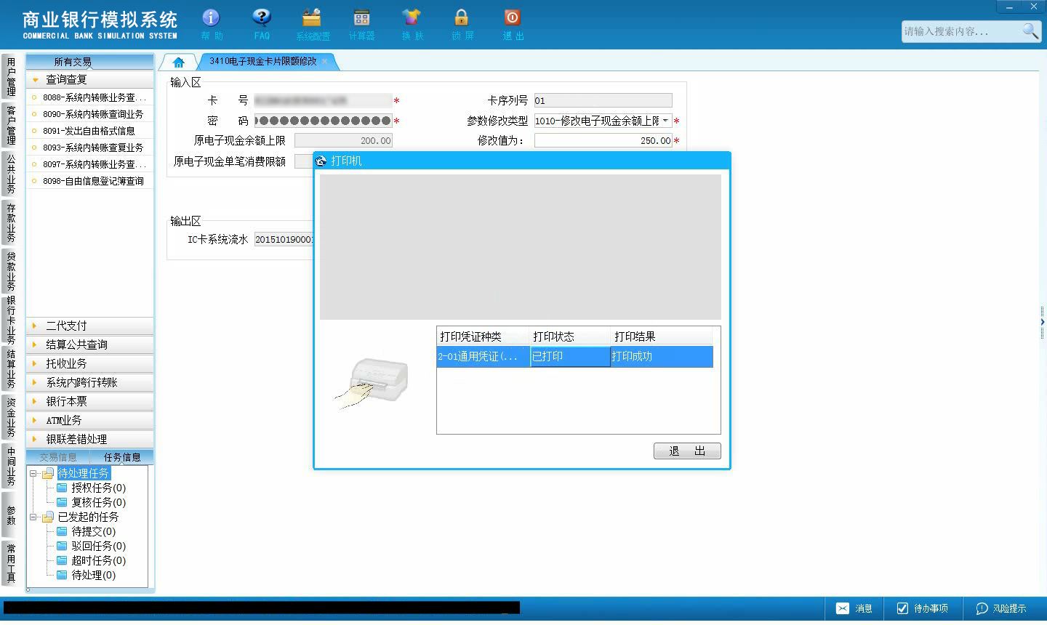
Task: Switch to 中间业务 side tab
Action: [10, 466]
